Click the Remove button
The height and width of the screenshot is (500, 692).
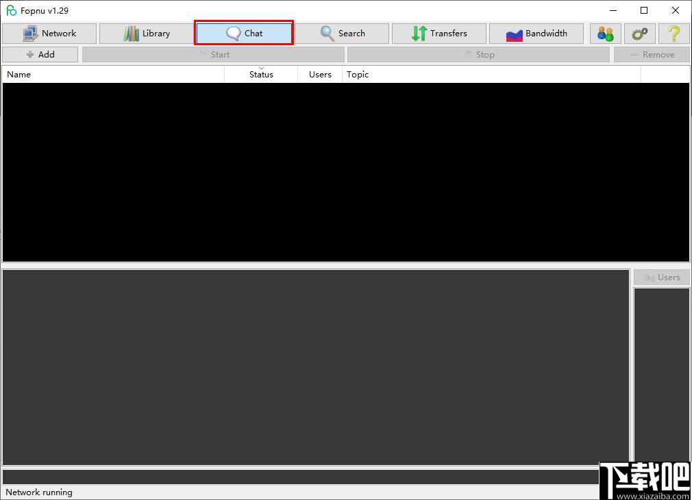[652, 54]
